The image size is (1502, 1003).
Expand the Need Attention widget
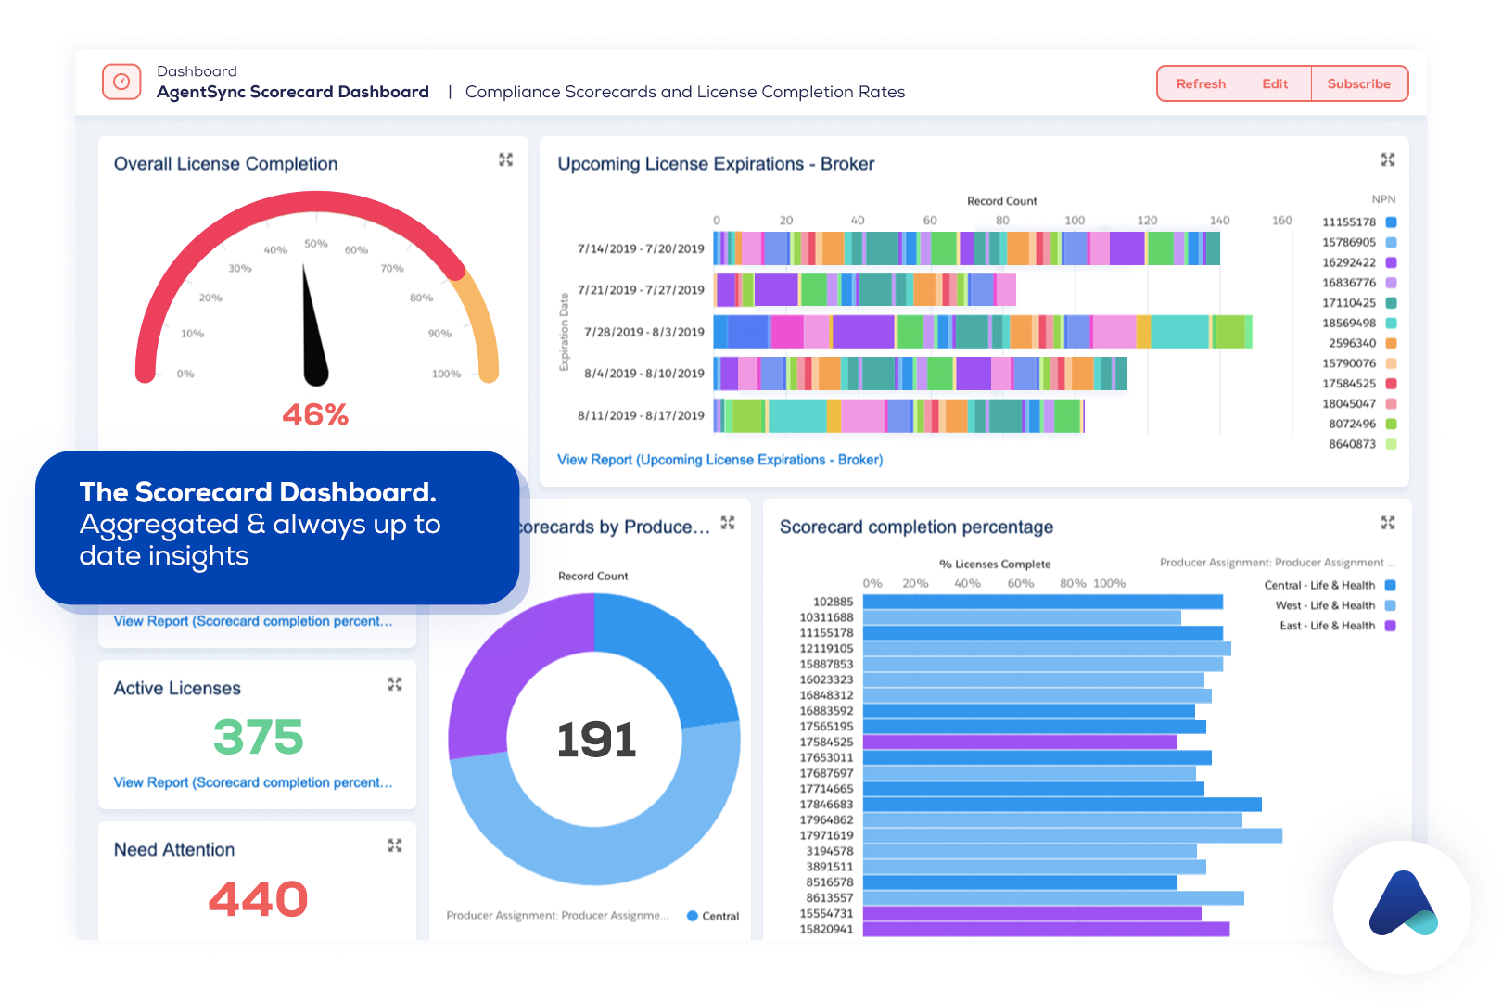click(395, 844)
